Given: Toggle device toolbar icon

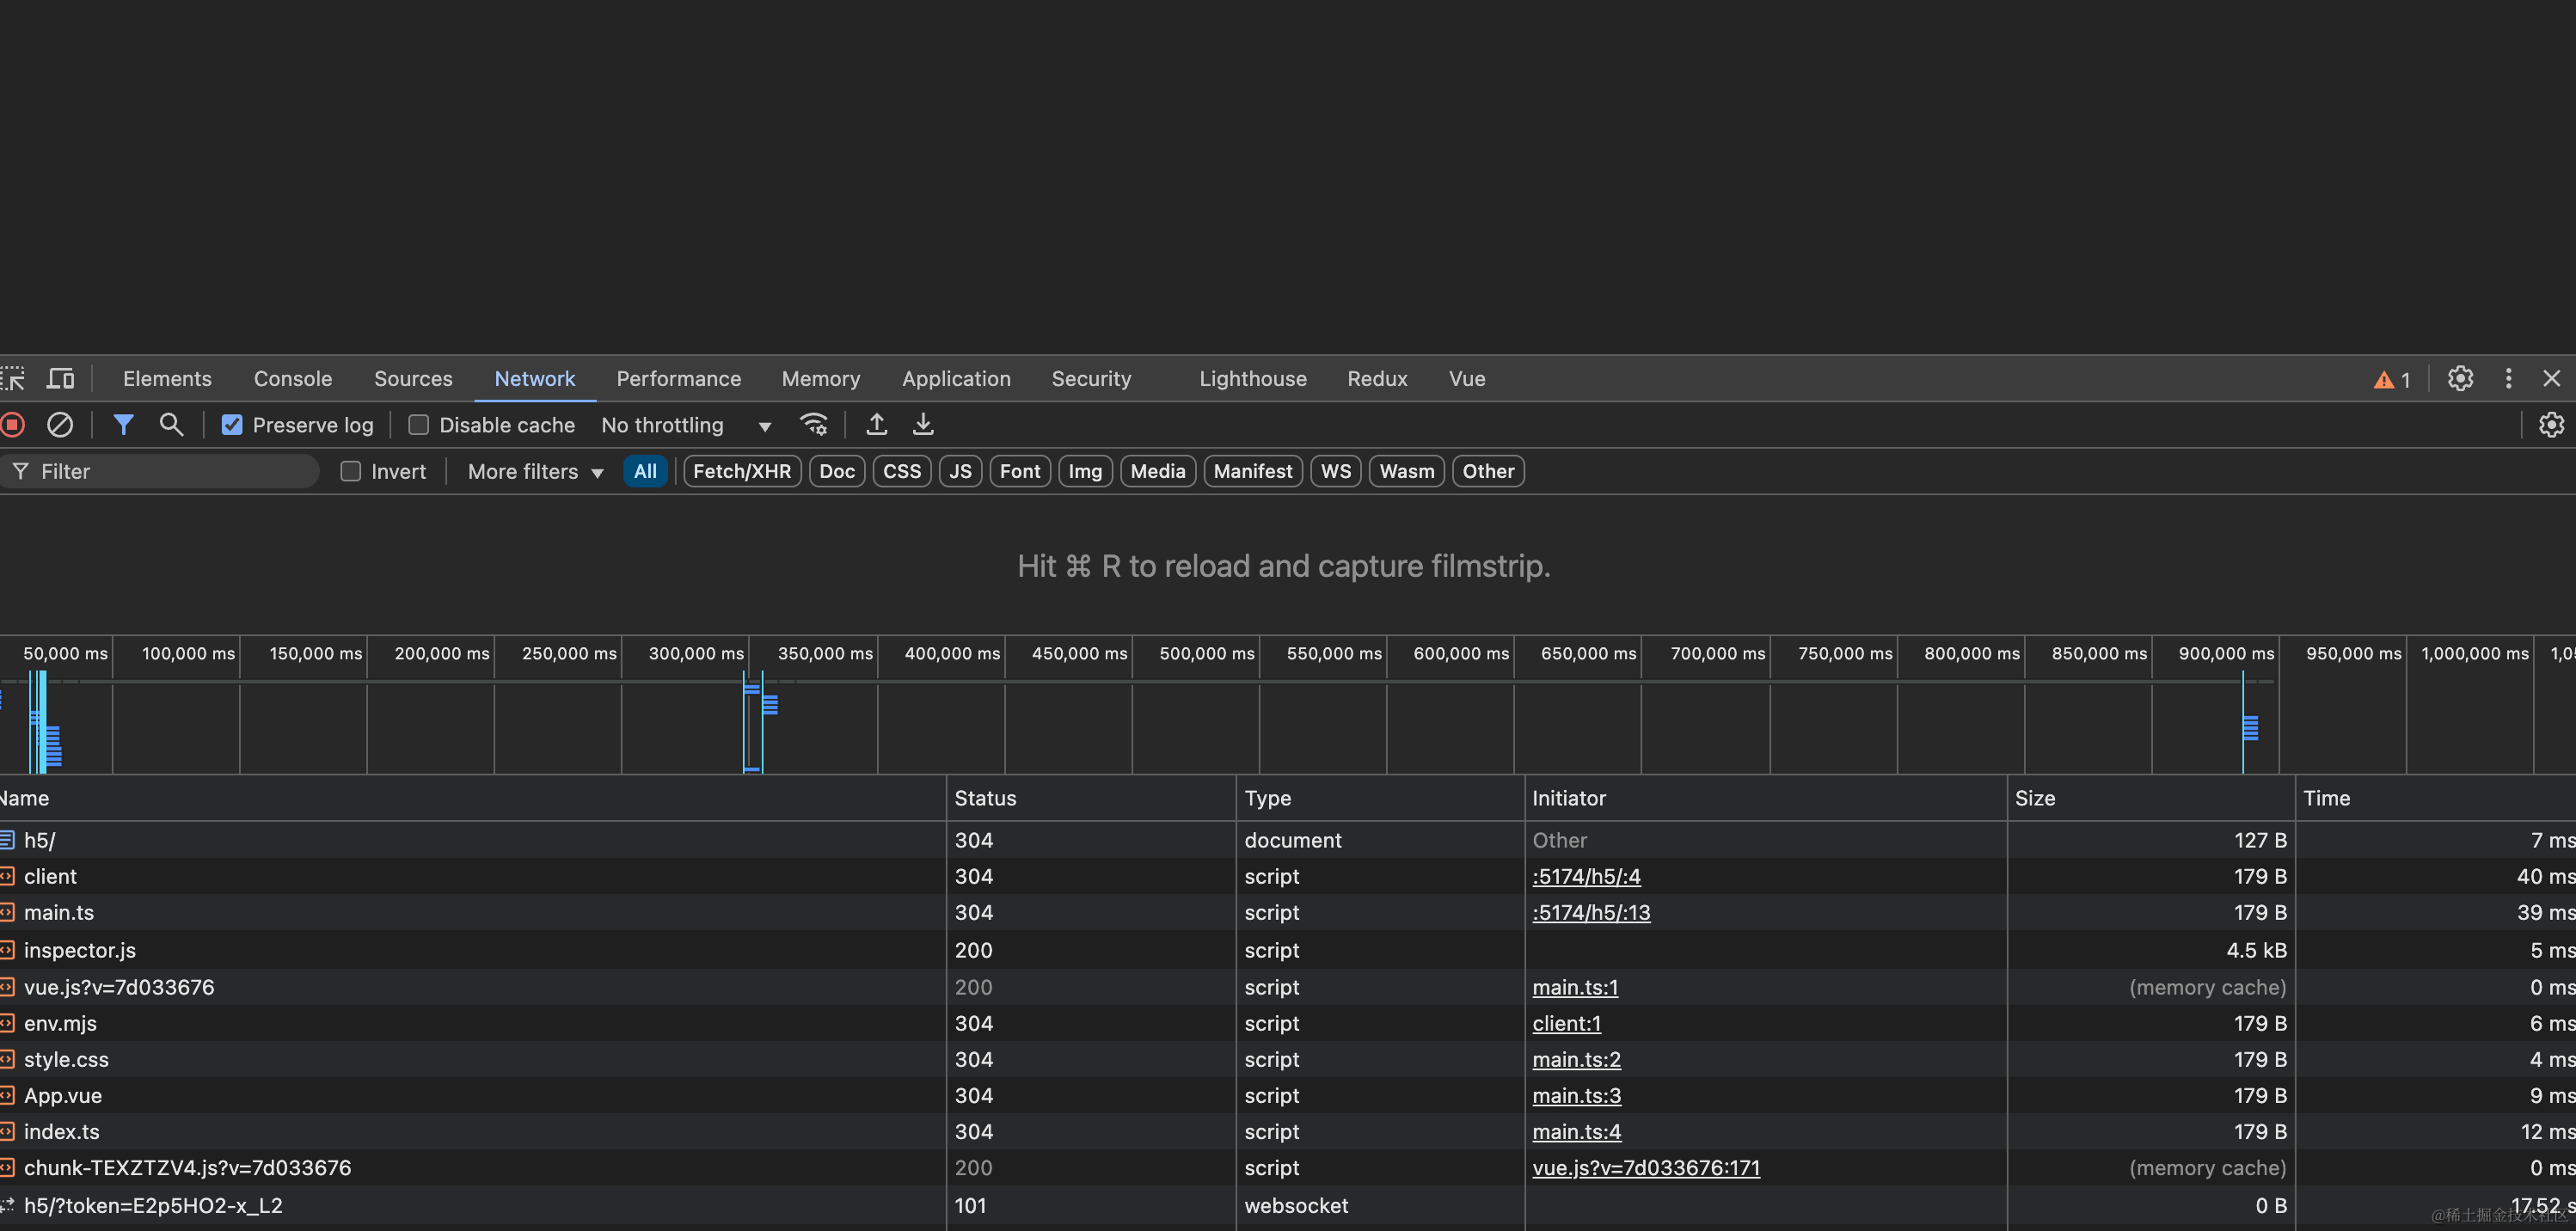Looking at the screenshot, I should [x=61, y=379].
